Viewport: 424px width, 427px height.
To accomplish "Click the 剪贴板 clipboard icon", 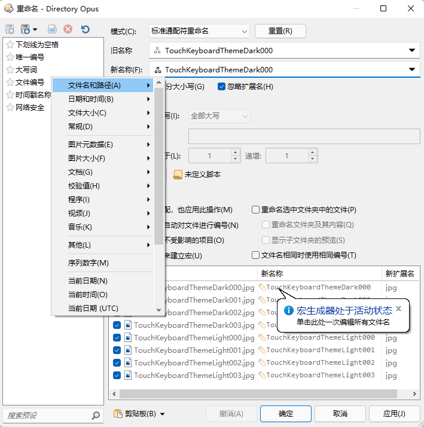I will point(118,414).
